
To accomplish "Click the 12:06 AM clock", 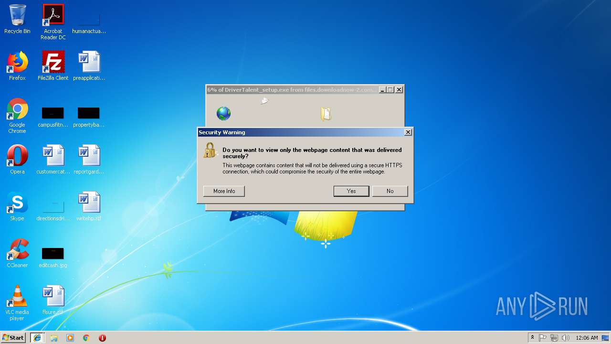I will pyautogui.click(x=587, y=338).
